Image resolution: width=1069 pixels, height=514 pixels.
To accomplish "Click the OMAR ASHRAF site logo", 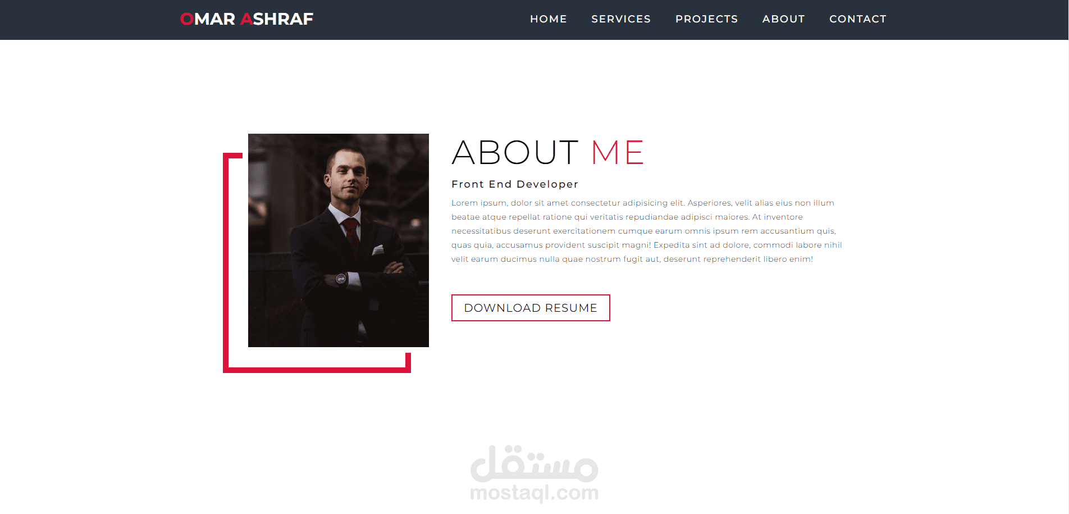I will coord(246,19).
